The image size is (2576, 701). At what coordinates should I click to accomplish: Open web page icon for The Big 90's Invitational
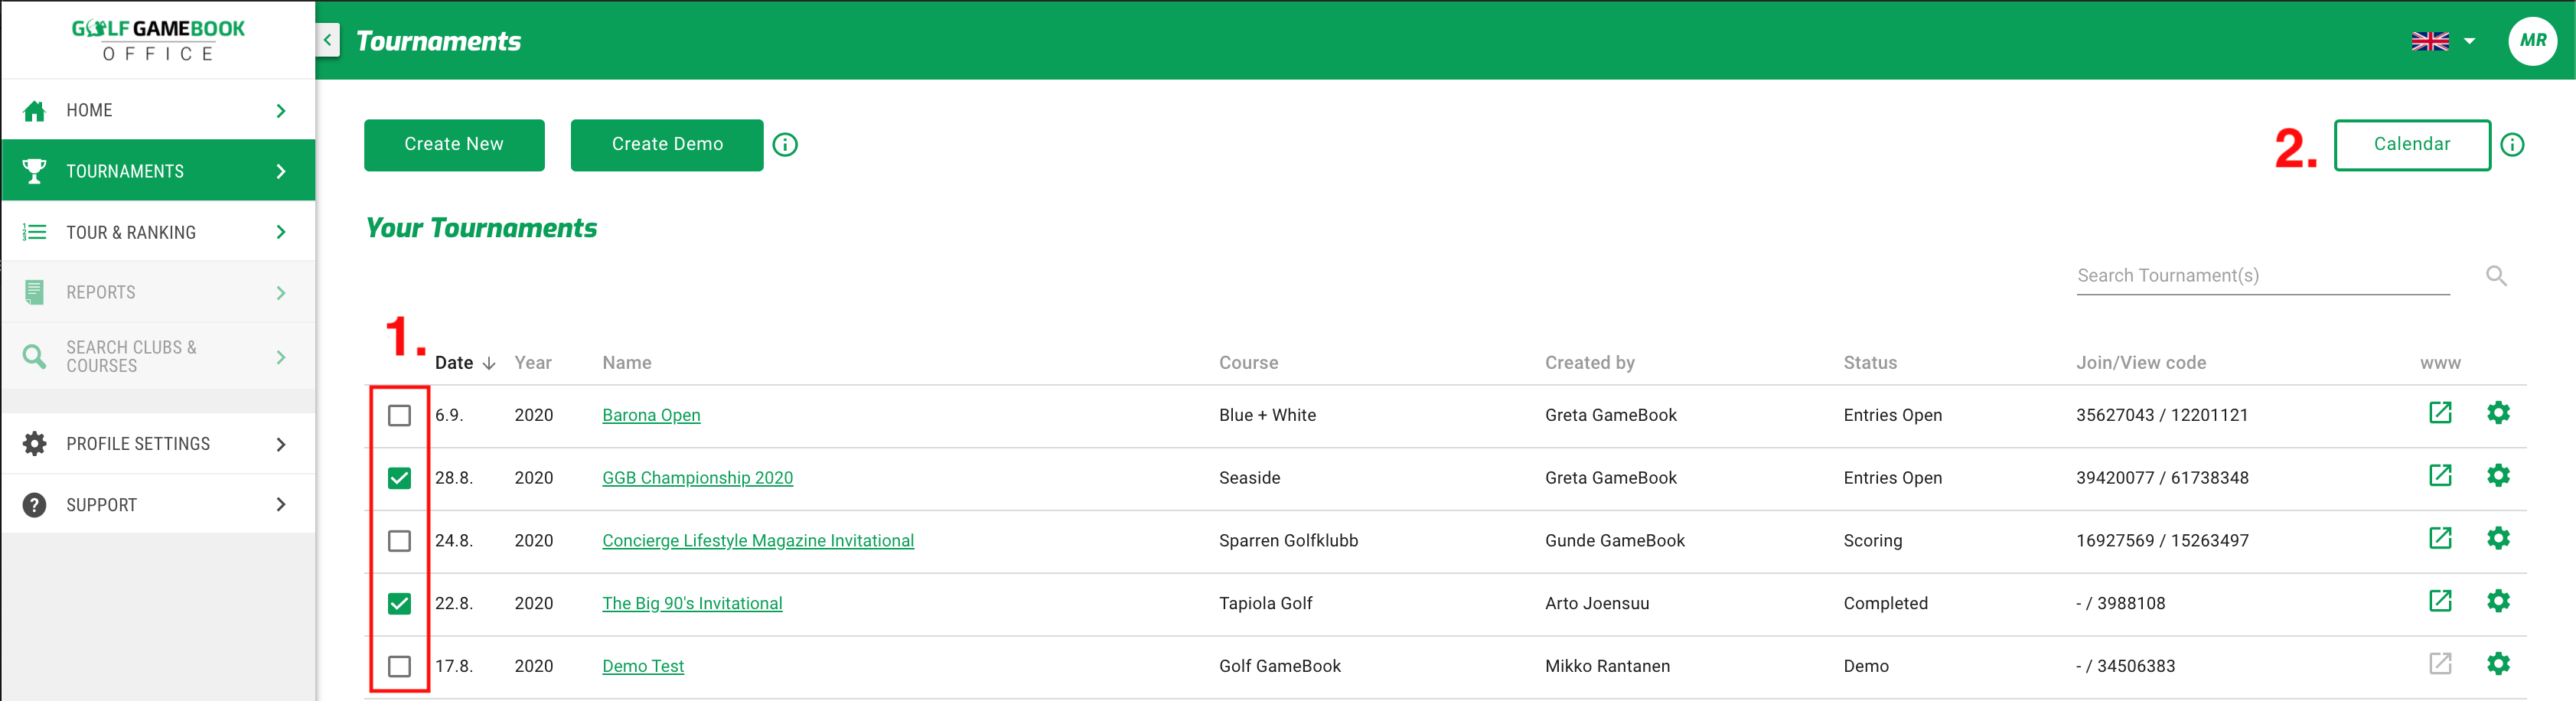[x=2440, y=601]
